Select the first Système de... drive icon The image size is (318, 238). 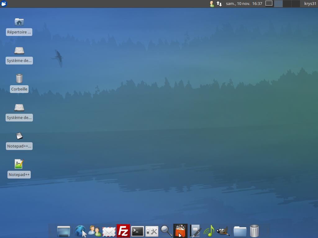tap(19, 51)
